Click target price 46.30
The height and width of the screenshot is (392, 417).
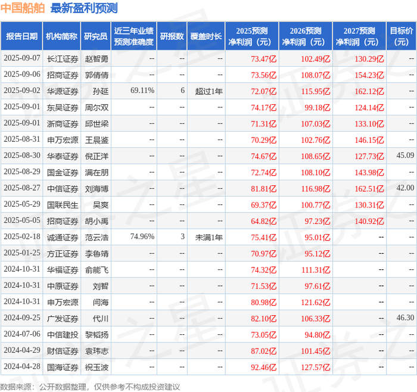tap(405, 318)
